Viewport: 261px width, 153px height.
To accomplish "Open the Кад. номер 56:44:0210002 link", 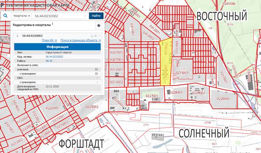I will [54, 57].
